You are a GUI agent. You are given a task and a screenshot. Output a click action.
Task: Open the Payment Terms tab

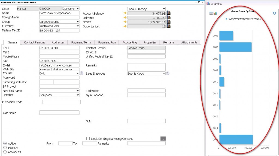pos(81,42)
